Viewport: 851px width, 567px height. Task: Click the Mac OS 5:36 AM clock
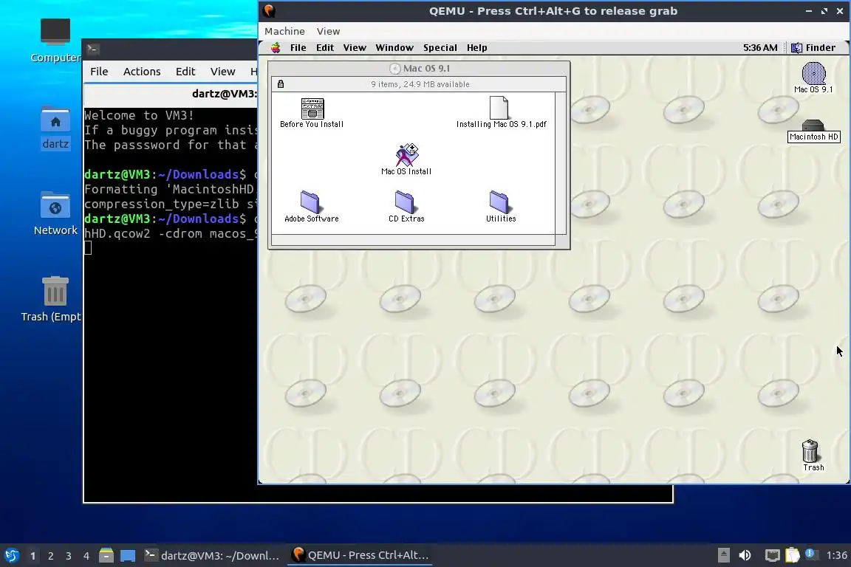[x=760, y=48]
